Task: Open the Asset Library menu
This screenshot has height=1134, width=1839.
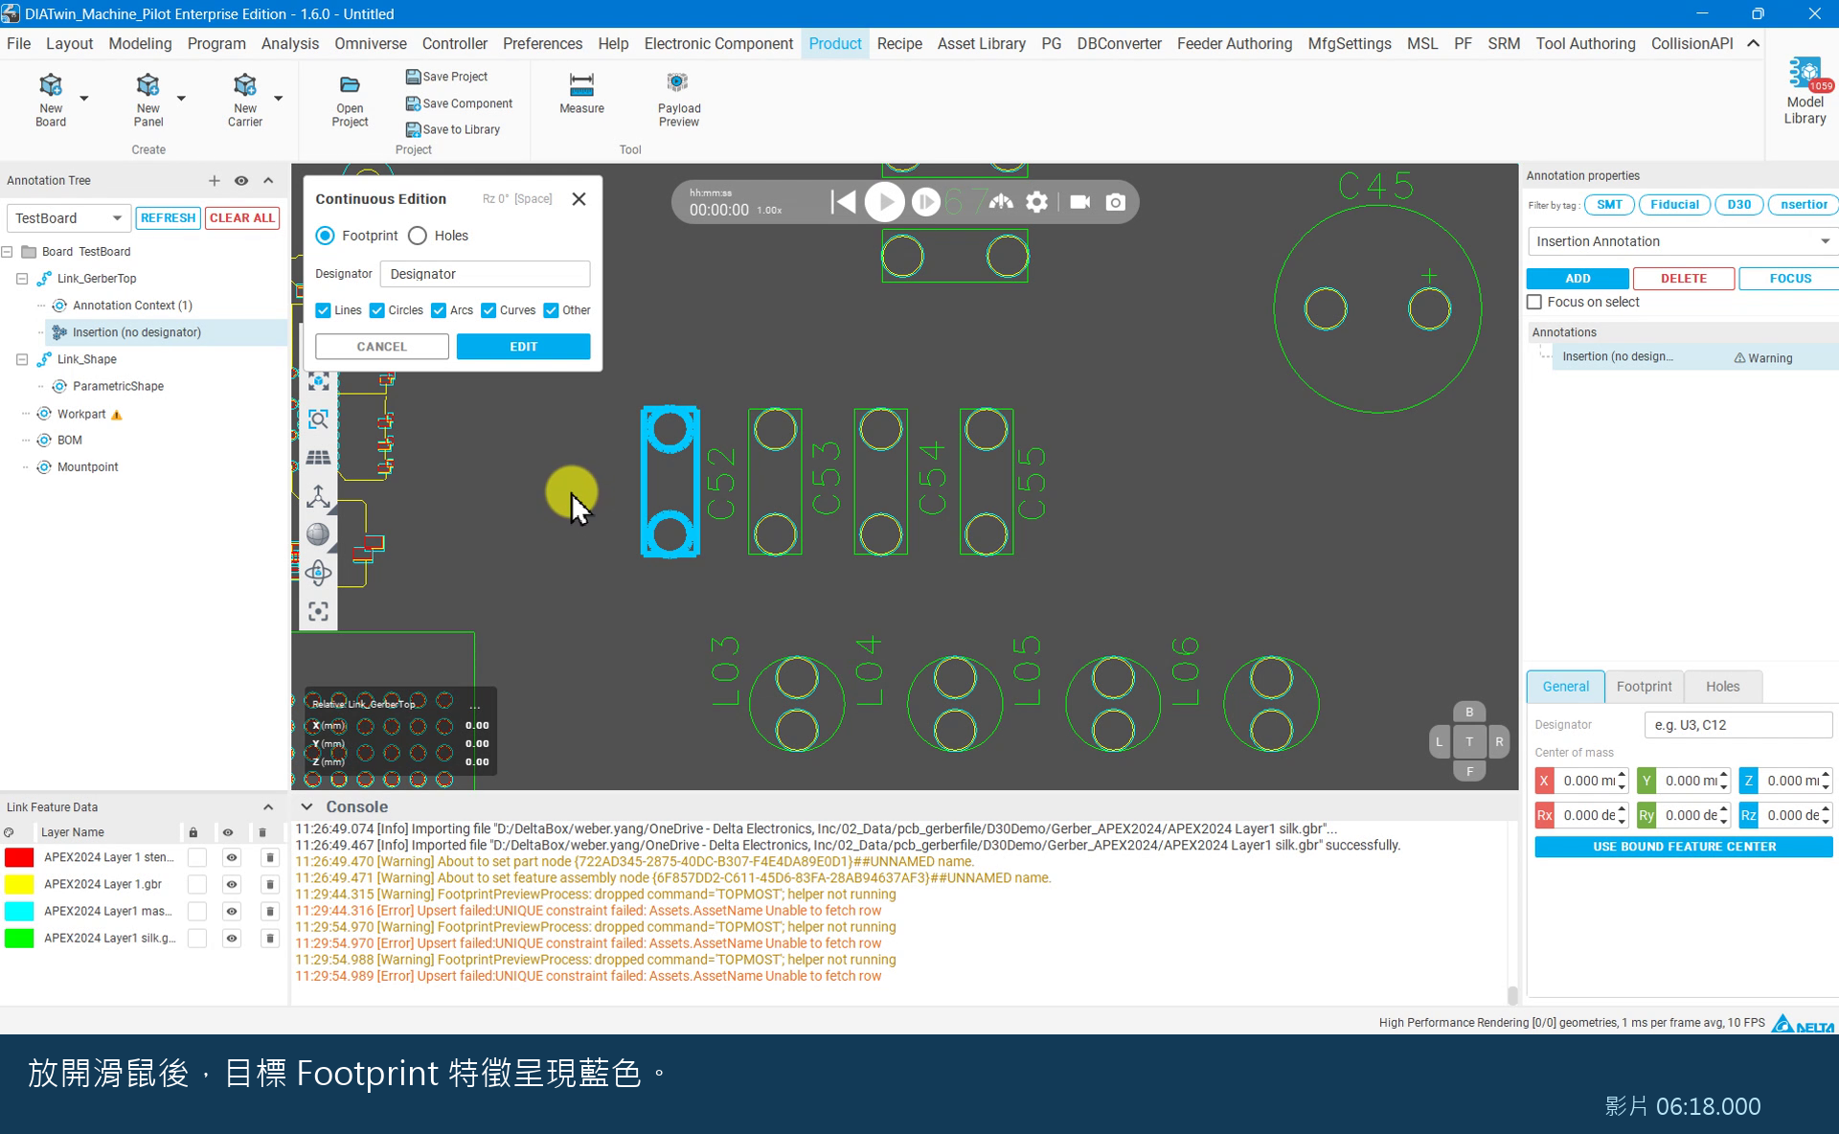Action: [982, 44]
